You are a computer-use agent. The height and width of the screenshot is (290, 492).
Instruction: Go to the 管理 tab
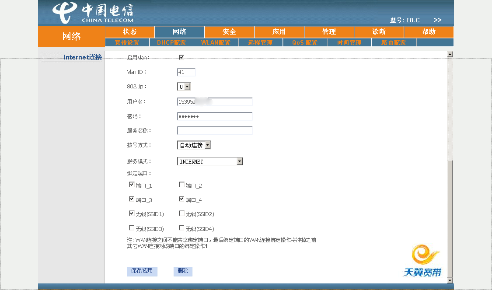point(329,31)
